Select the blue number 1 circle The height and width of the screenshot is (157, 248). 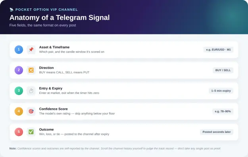pyautogui.click(x=19, y=50)
